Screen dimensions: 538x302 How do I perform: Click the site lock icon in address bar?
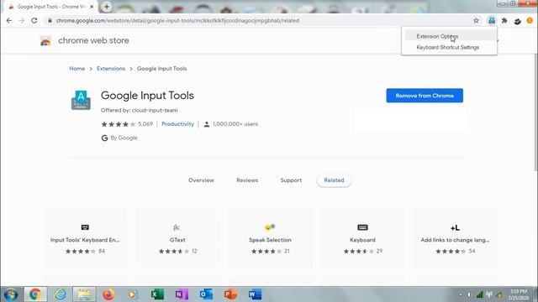tap(50, 20)
